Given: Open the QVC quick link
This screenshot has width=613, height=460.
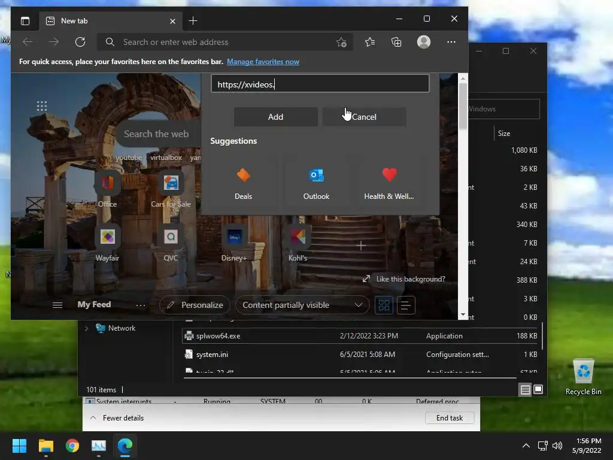Looking at the screenshot, I should pyautogui.click(x=171, y=243).
